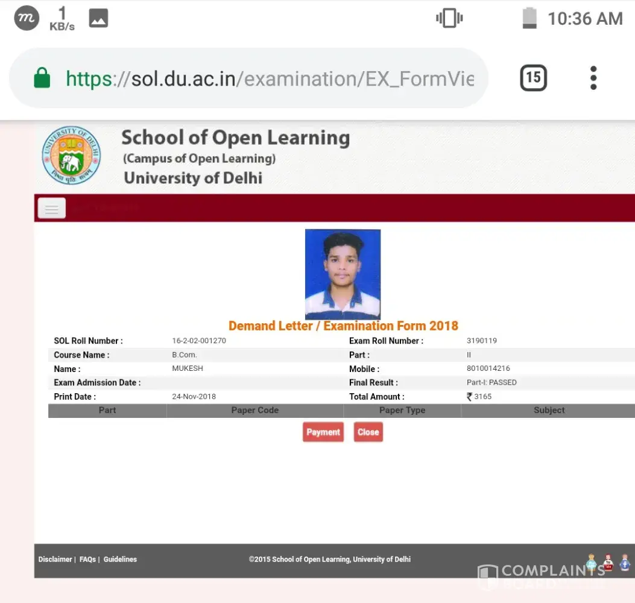Click the print date 24-Nov-2018
635x603 pixels.
point(194,396)
